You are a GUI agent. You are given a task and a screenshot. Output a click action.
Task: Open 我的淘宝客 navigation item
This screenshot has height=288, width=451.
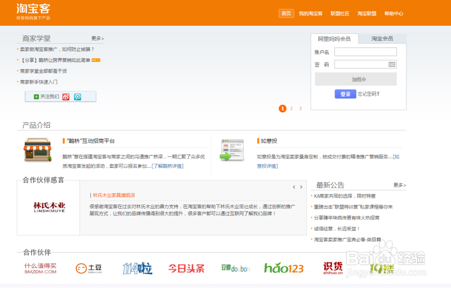pos(311,13)
